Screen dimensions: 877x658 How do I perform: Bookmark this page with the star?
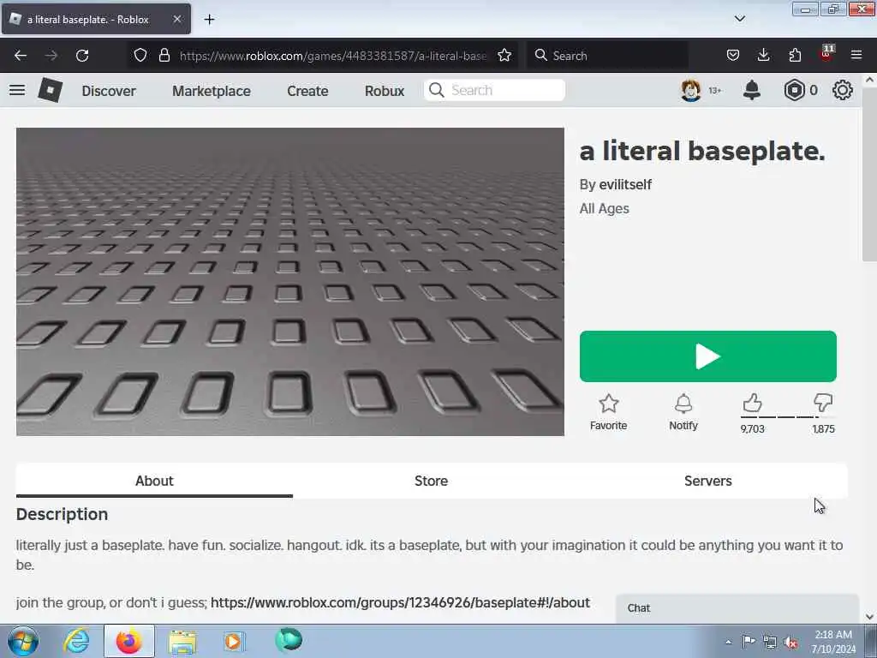point(504,56)
